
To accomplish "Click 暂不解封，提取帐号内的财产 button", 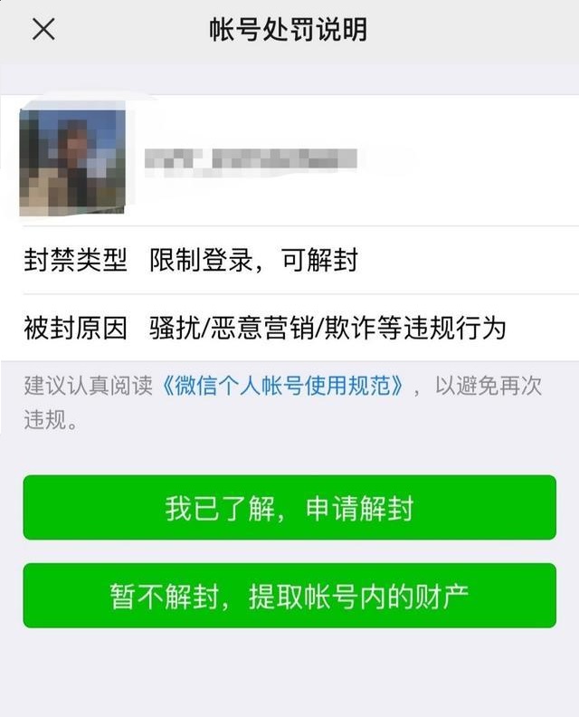I will [x=289, y=596].
